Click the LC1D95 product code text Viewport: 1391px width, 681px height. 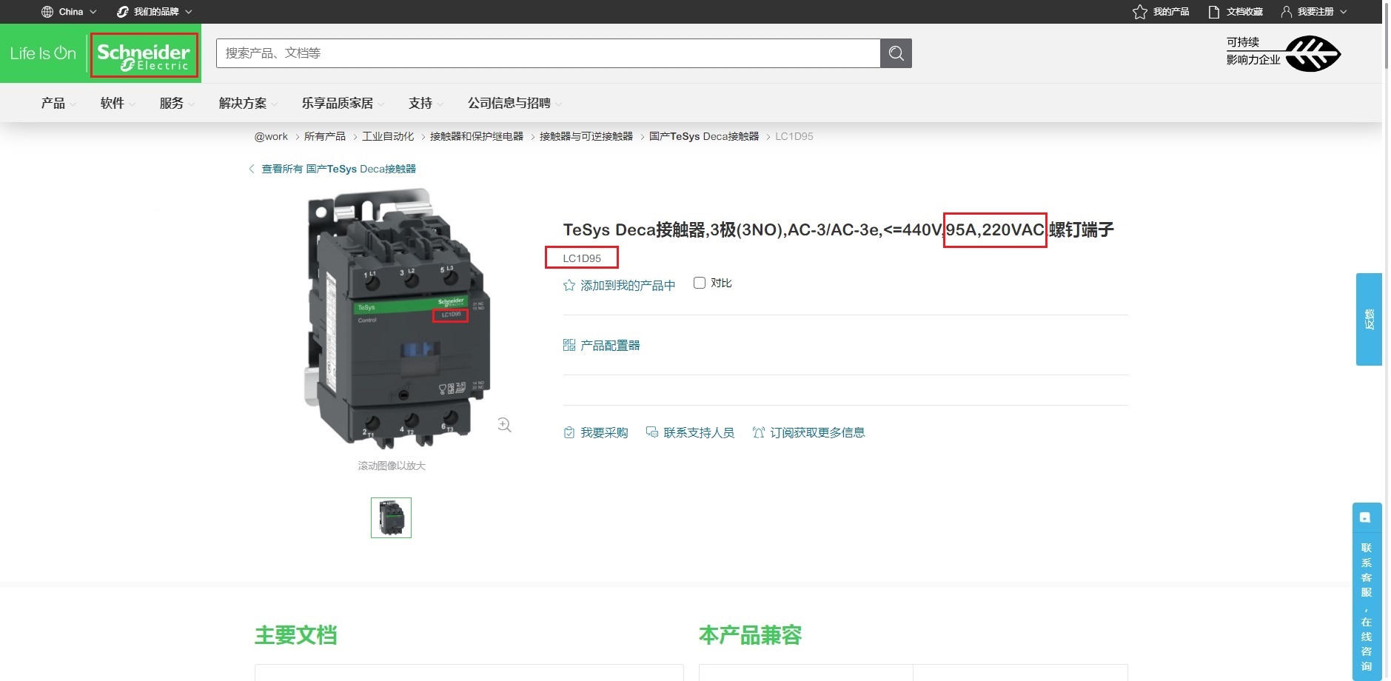[582, 258]
